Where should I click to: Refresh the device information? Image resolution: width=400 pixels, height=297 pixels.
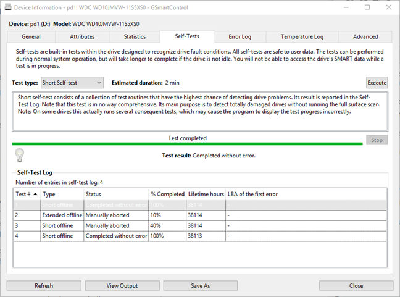click(x=44, y=285)
